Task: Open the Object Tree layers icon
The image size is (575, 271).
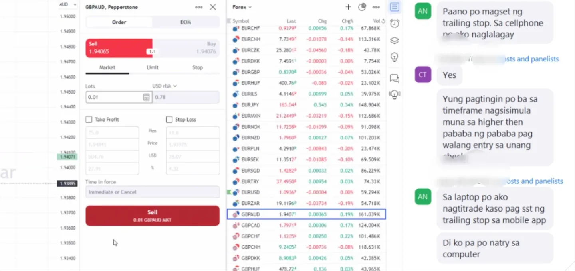Action: pos(394,40)
